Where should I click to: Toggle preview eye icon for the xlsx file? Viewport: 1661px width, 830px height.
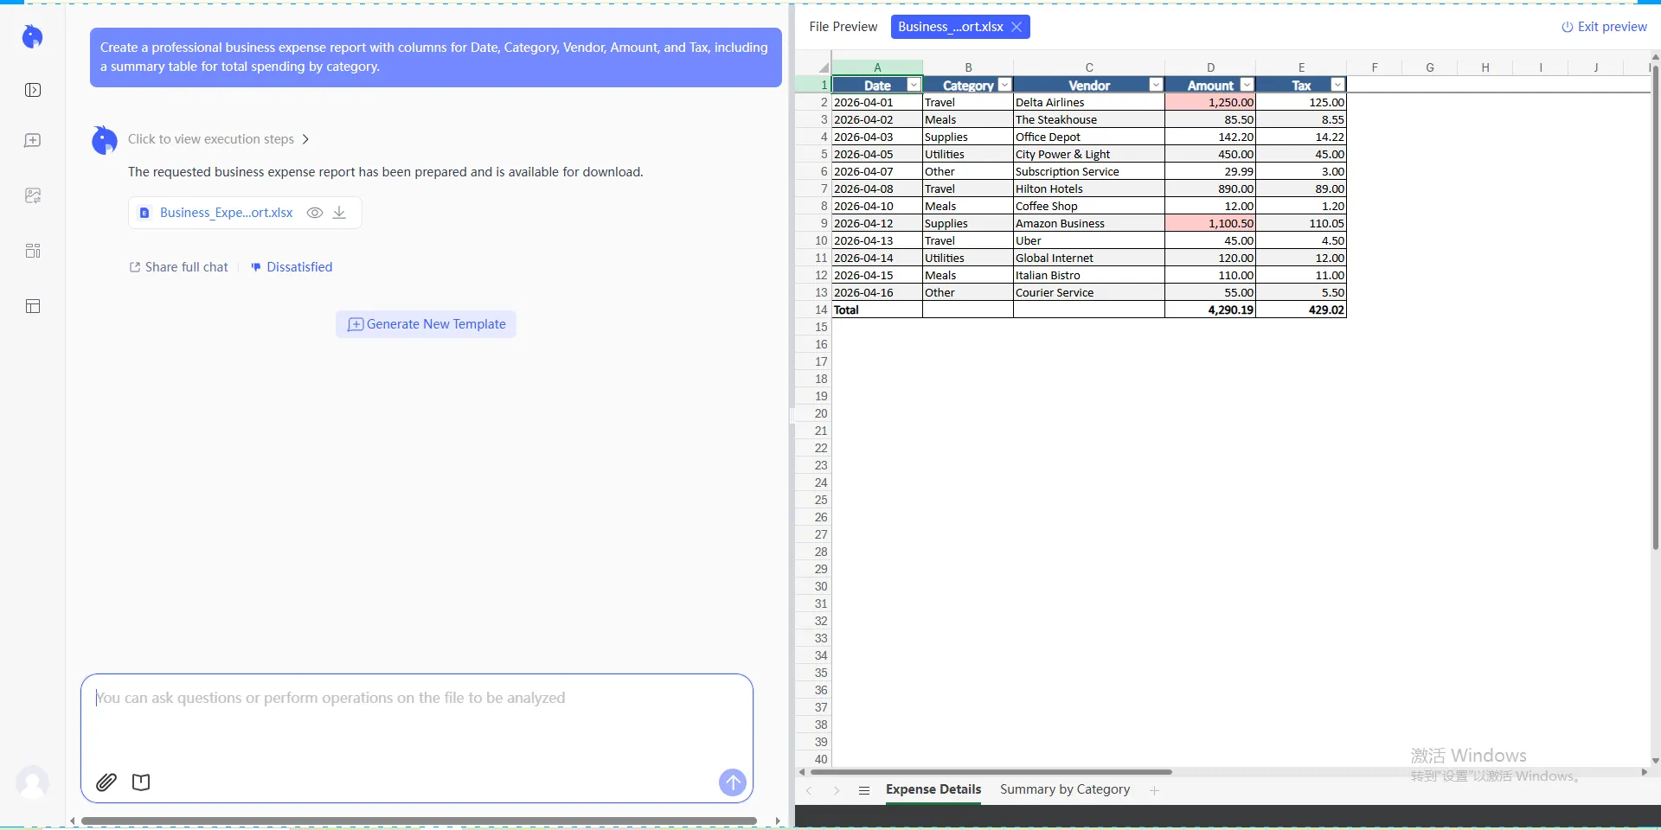[x=315, y=213]
